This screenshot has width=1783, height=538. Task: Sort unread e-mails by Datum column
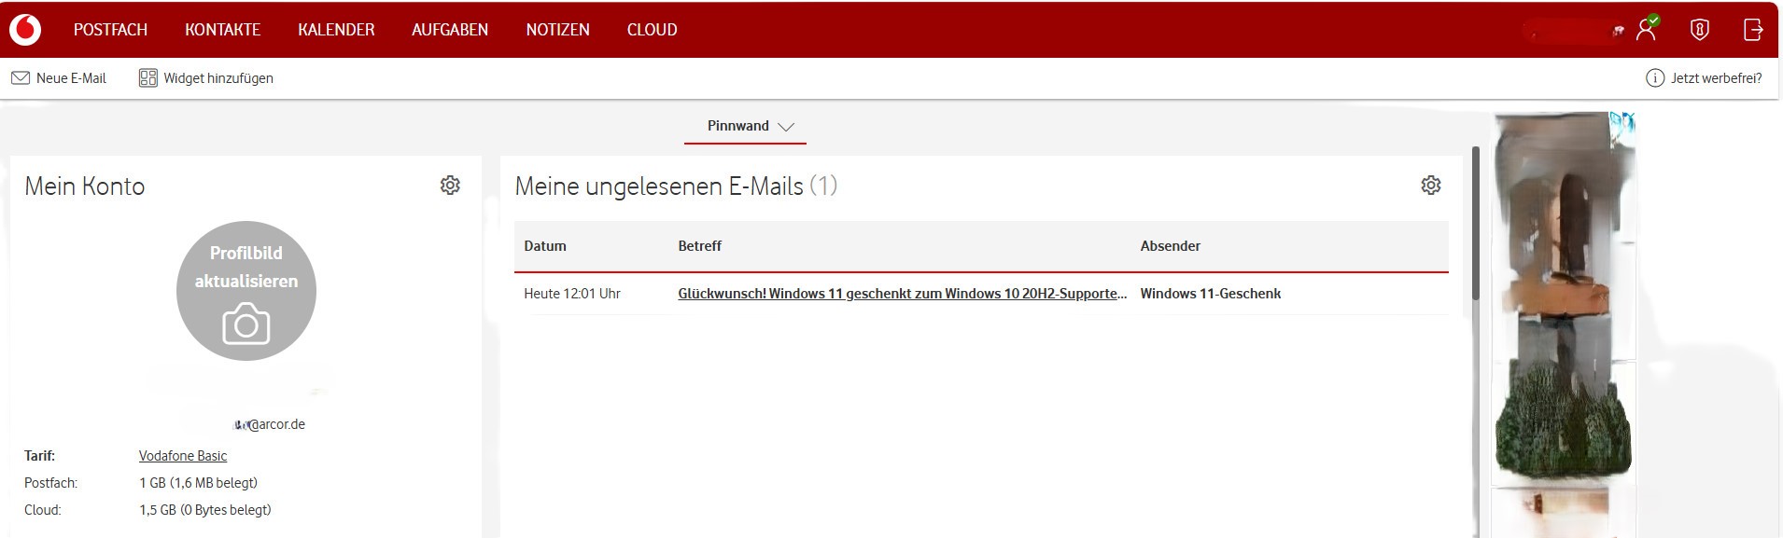coord(545,246)
